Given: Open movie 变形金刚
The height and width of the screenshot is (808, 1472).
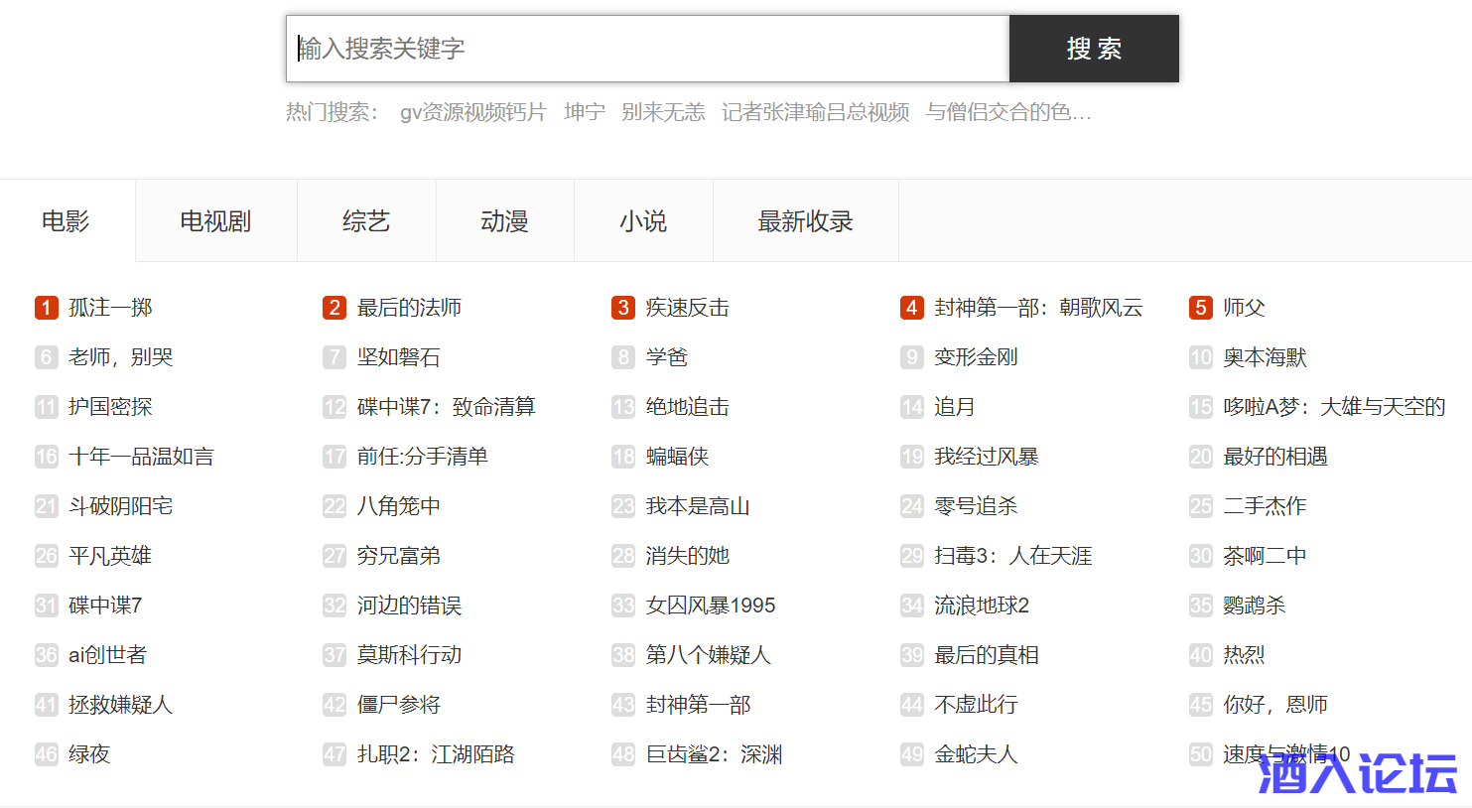Looking at the screenshot, I should coord(977,357).
